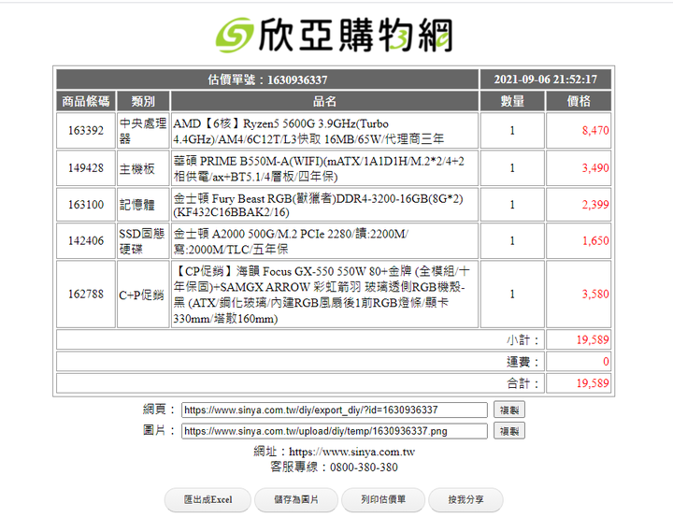Image resolution: width=673 pixels, height=532 pixels.
Task: Click the quantity cell of Ryzen5 row
Action: click(512, 131)
